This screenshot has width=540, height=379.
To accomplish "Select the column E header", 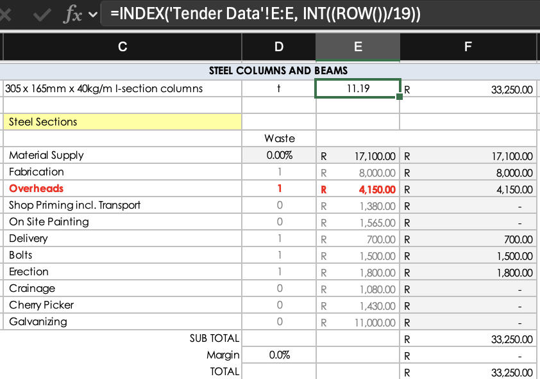I will pyautogui.click(x=357, y=47).
